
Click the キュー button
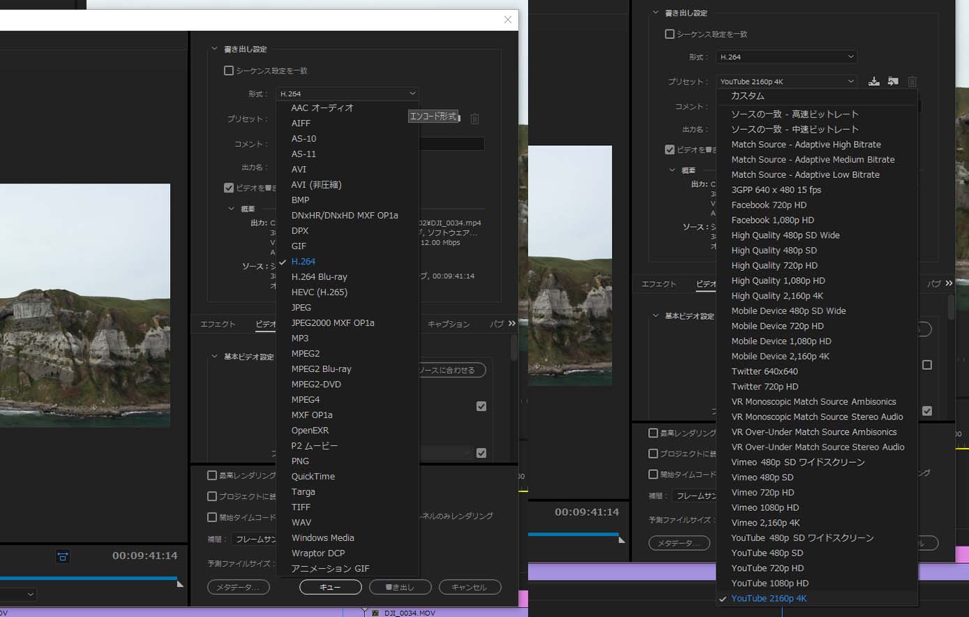[x=331, y=588]
